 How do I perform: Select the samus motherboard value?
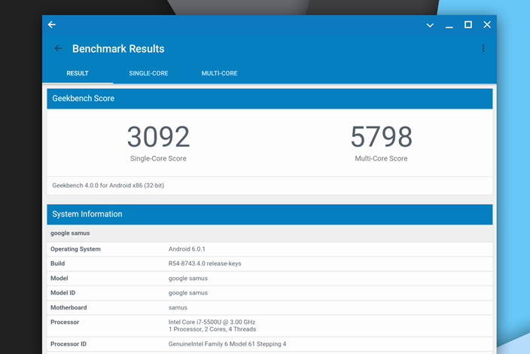[178, 308]
